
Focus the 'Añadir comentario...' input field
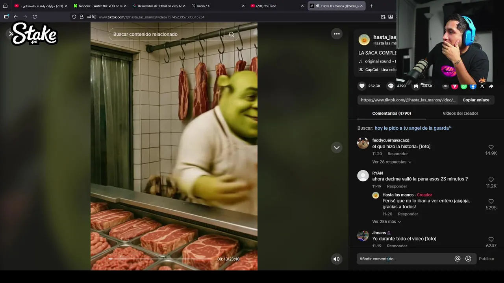point(405,259)
